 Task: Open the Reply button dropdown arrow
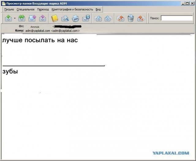tap(15, 18)
